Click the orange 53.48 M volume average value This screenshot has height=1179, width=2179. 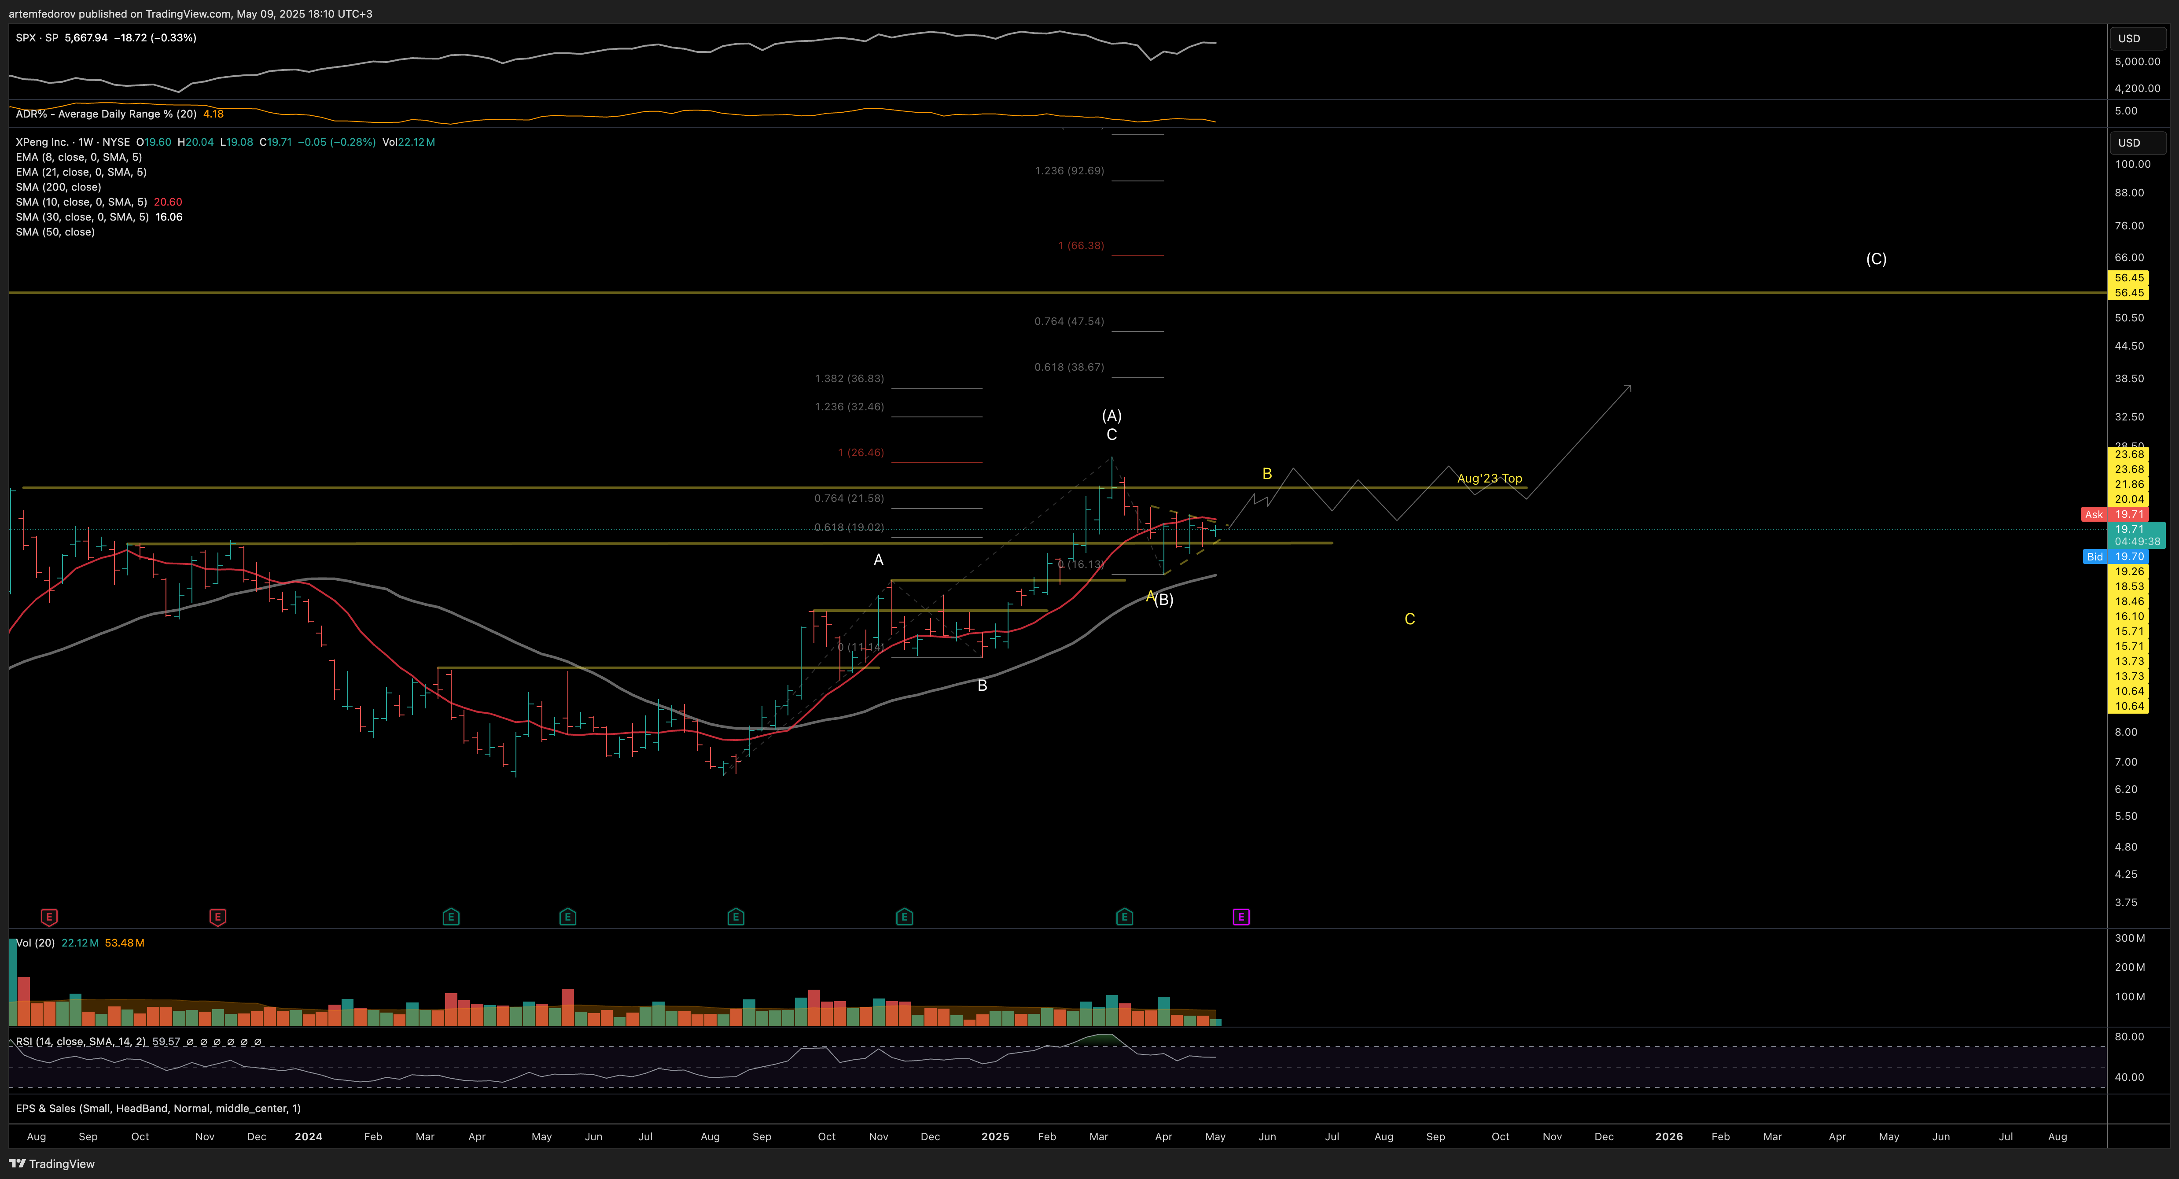(124, 943)
